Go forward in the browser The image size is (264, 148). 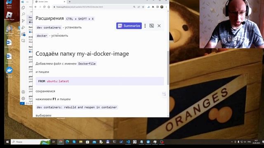point(40,7)
